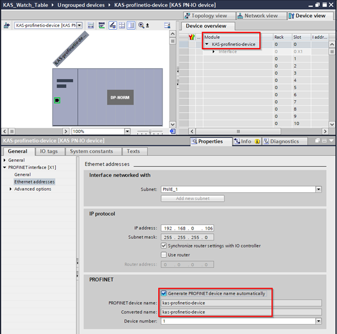Open the Diagnostics tab
Screen dimensions: 337x334
point(285,141)
